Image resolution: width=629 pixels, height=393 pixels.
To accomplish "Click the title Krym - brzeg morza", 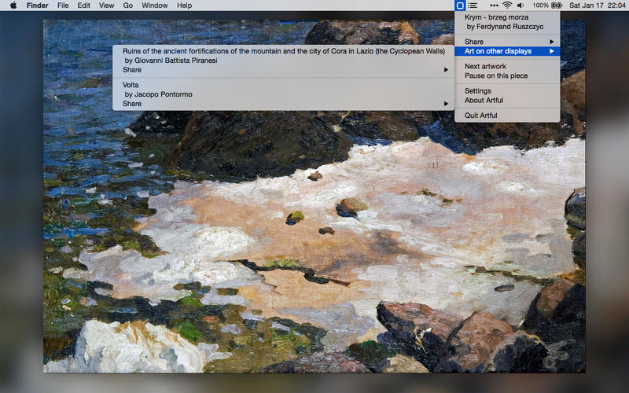I will point(496,17).
